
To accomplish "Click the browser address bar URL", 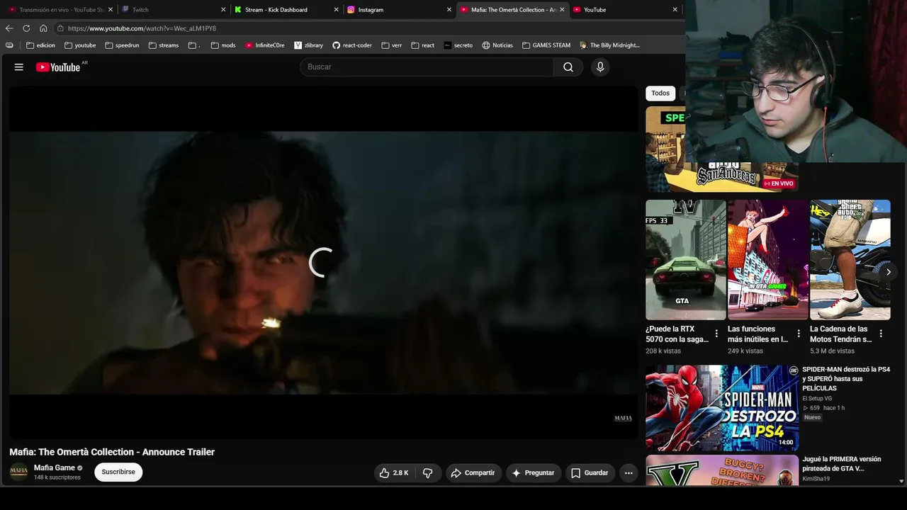I will tap(142, 28).
